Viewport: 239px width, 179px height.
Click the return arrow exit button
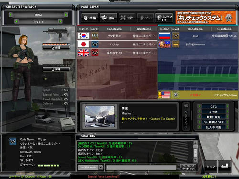click(225, 167)
